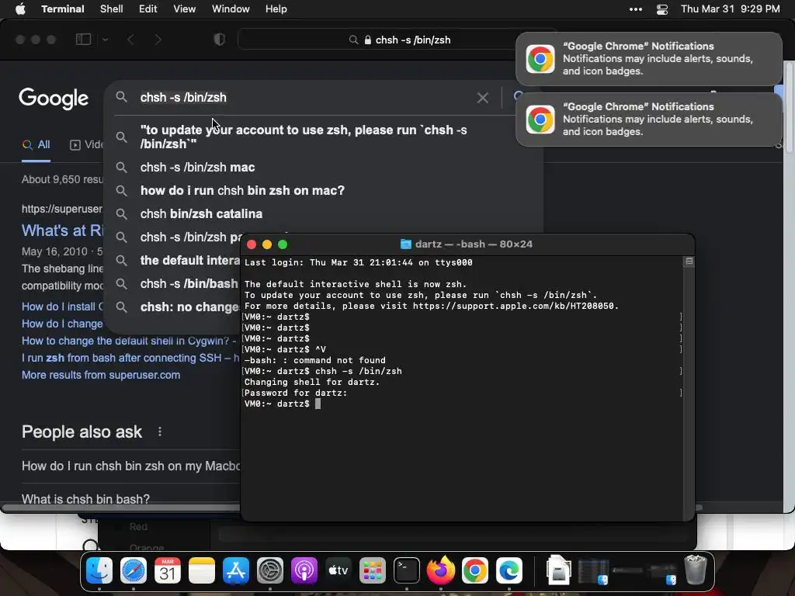This screenshot has width=795, height=596.
Task: Open the Terminal app menu
Action: click(x=62, y=9)
